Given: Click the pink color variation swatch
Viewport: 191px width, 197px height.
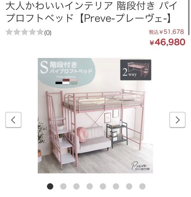Looking at the screenshot, I should [x=74, y=80].
